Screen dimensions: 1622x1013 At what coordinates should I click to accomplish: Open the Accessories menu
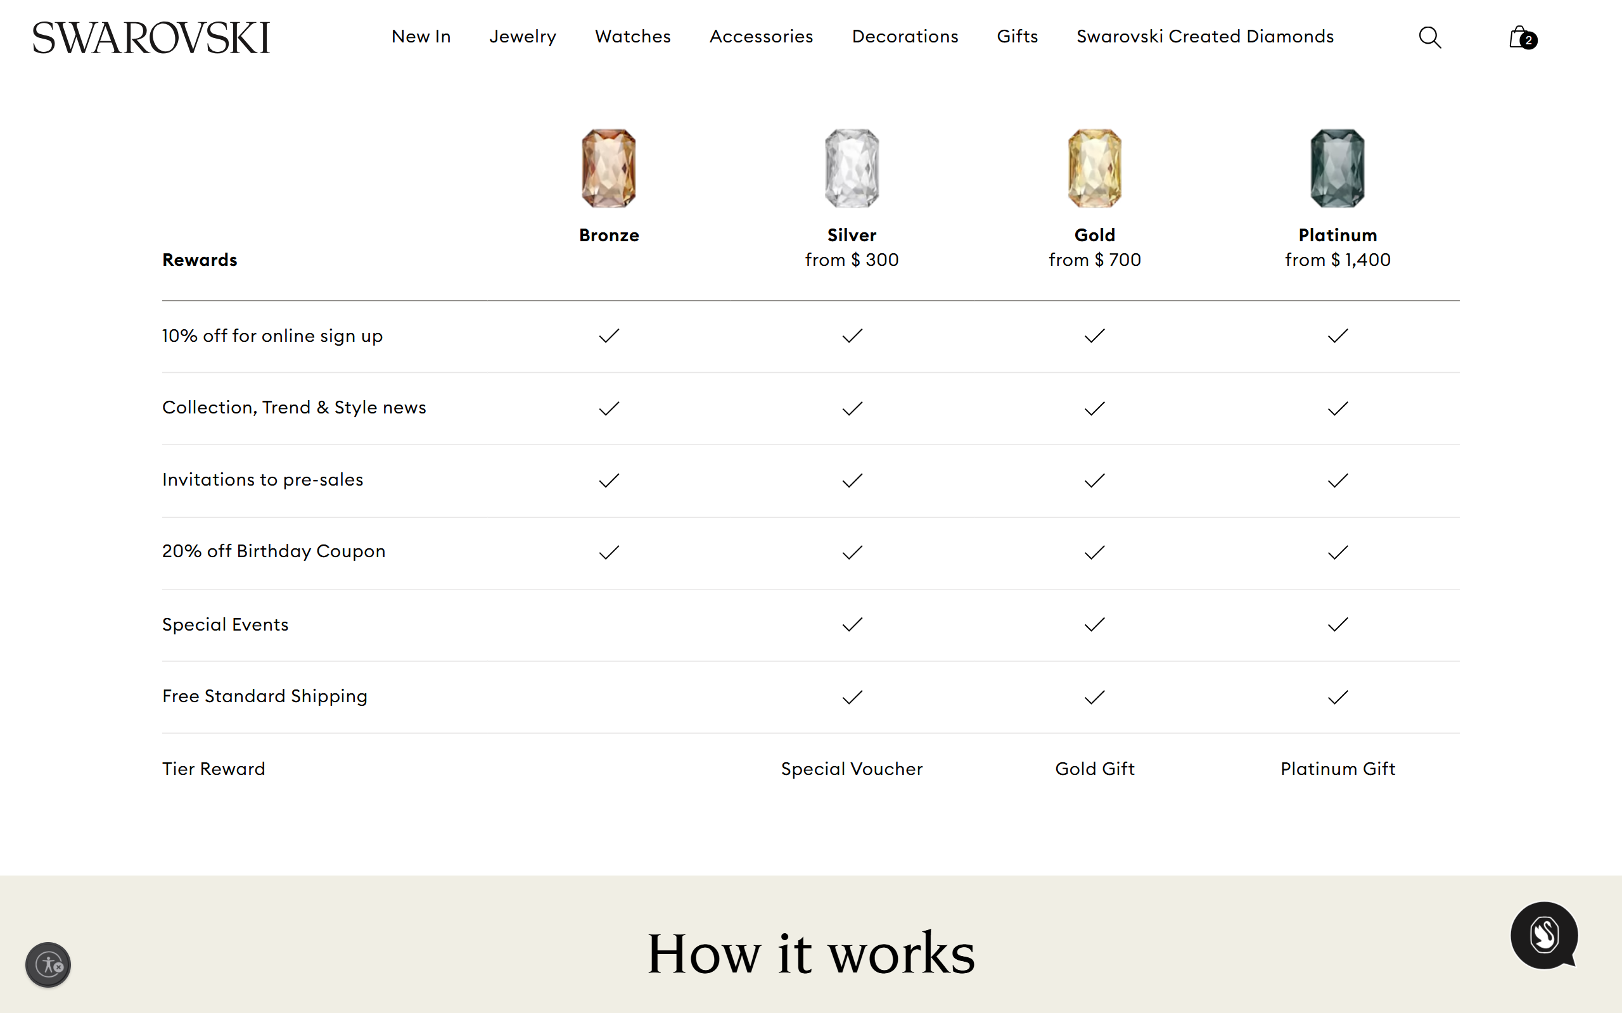tap(762, 36)
